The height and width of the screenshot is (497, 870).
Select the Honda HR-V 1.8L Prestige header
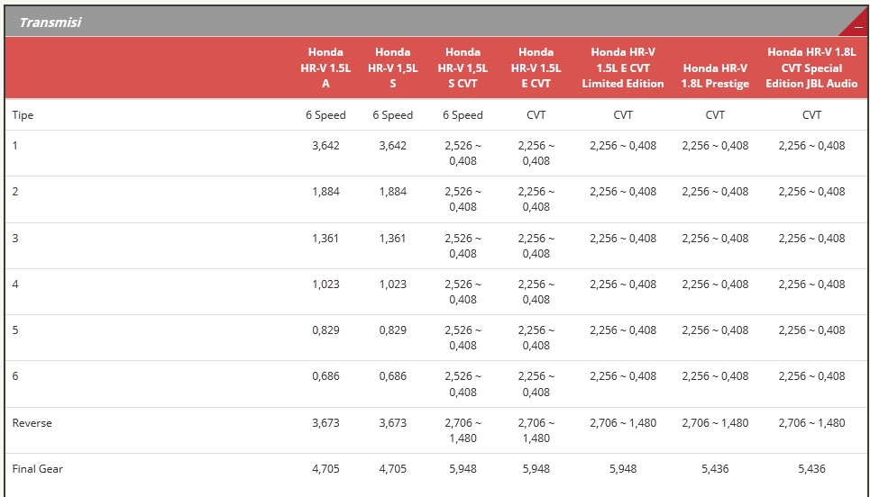(715, 76)
